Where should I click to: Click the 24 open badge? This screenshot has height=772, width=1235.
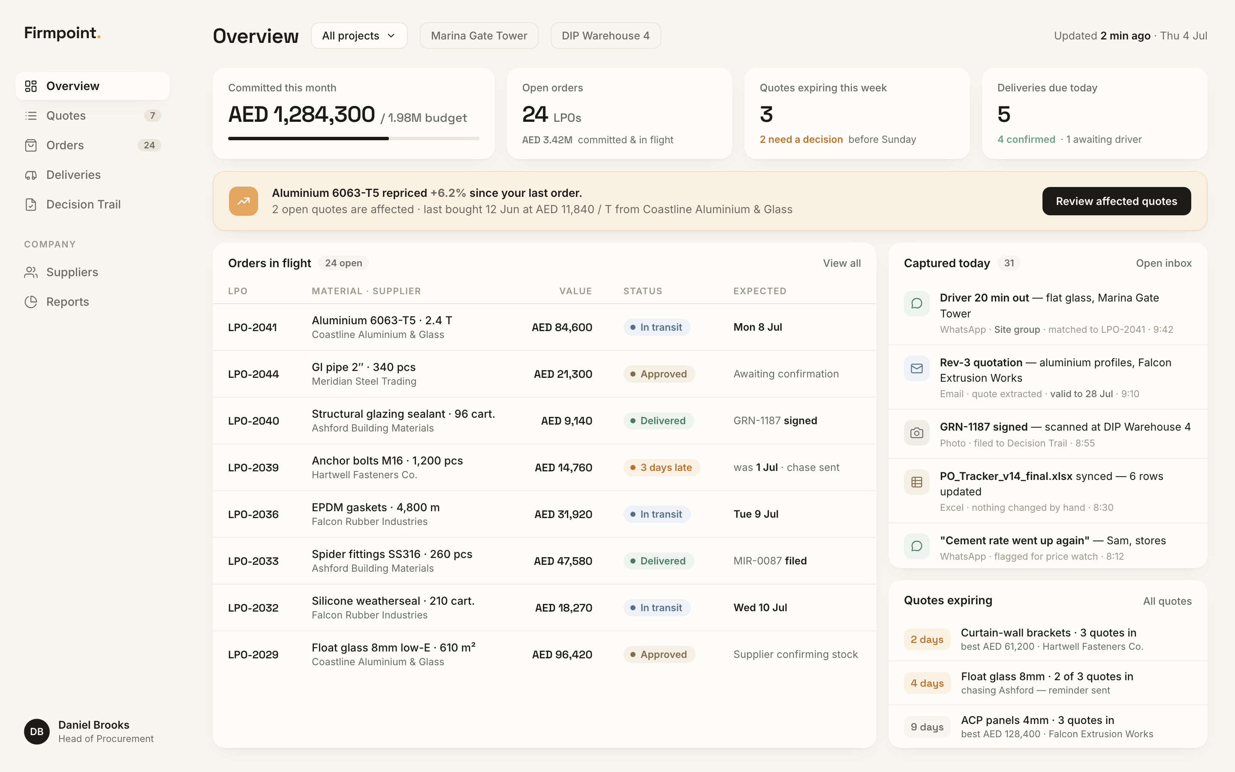tap(343, 263)
